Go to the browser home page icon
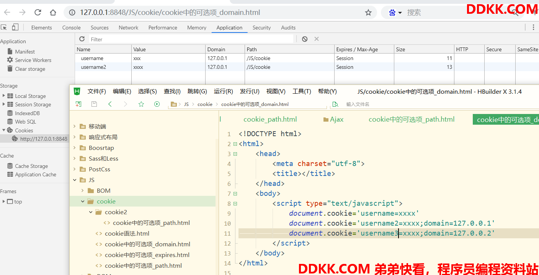Viewport: 539px width, 275px height. [x=53, y=12]
